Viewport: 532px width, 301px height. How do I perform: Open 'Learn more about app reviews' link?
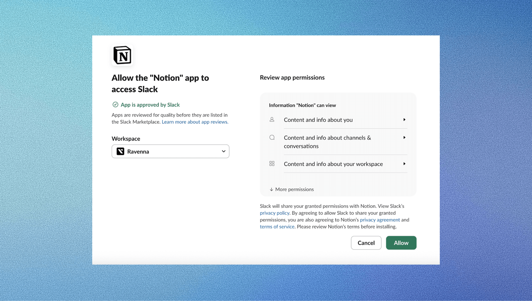pyautogui.click(x=195, y=122)
